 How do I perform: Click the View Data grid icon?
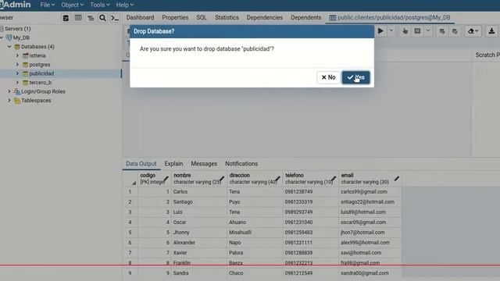pos(78,18)
